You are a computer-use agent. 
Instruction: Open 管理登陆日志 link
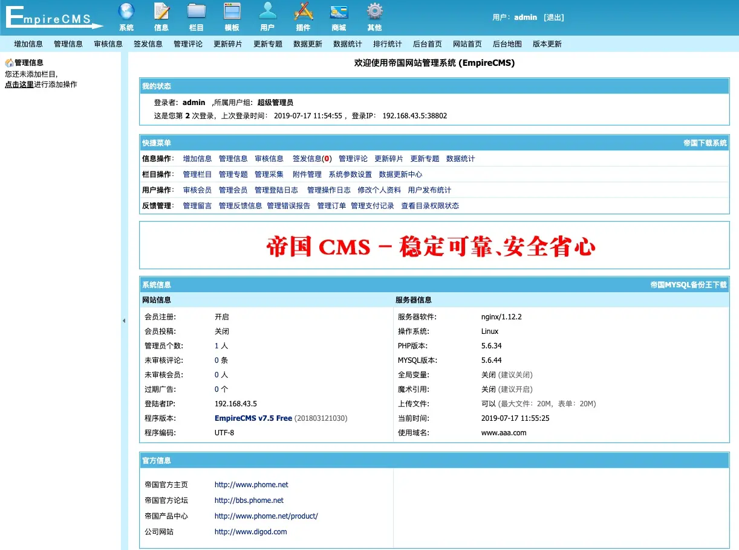pos(276,190)
